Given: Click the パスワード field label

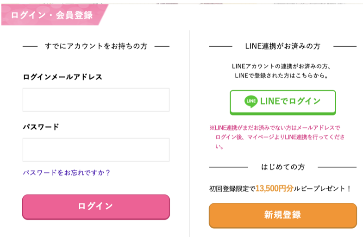Looking at the screenshot, I should click(x=41, y=127).
